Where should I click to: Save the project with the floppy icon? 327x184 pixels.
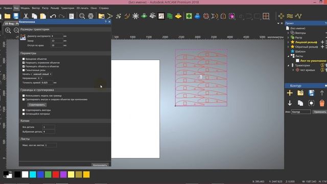point(16,16)
